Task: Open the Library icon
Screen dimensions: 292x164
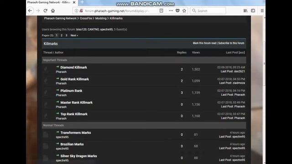Action: pyautogui.click(x=245, y=11)
